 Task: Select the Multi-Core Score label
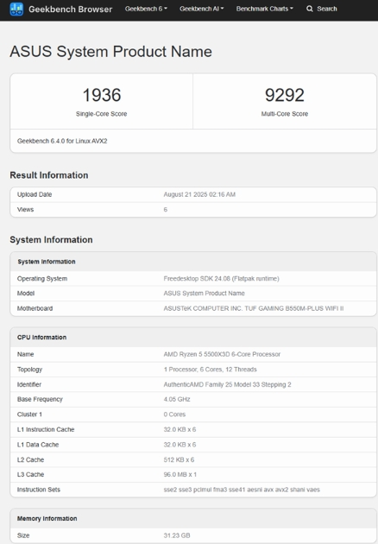(x=285, y=114)
